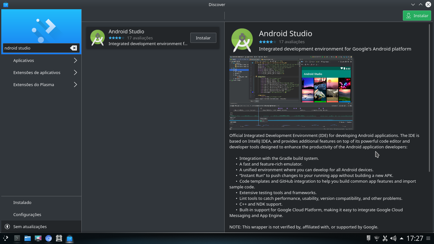Click Instalar on the search result entry
This screenshot has height=244, width=434.
[203, 37]
